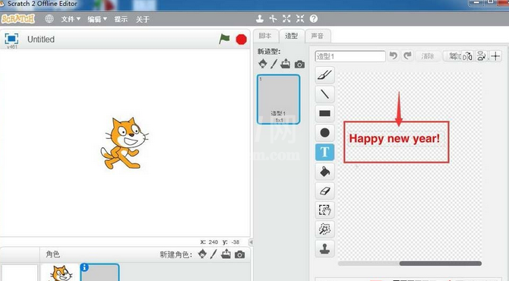Screen dimensions: 509x281
Task: Choose new sprite from library
Action: tap(202, 254)
